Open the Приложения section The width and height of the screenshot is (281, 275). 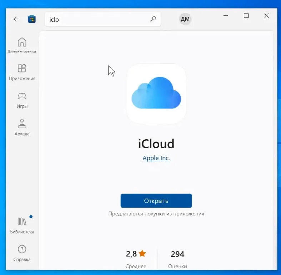[22, 72]
